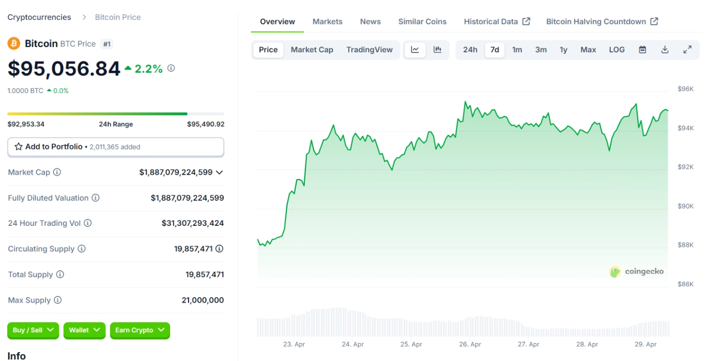
Task: Click the 23. Apr date axis label
Action: tap(294, 345)
